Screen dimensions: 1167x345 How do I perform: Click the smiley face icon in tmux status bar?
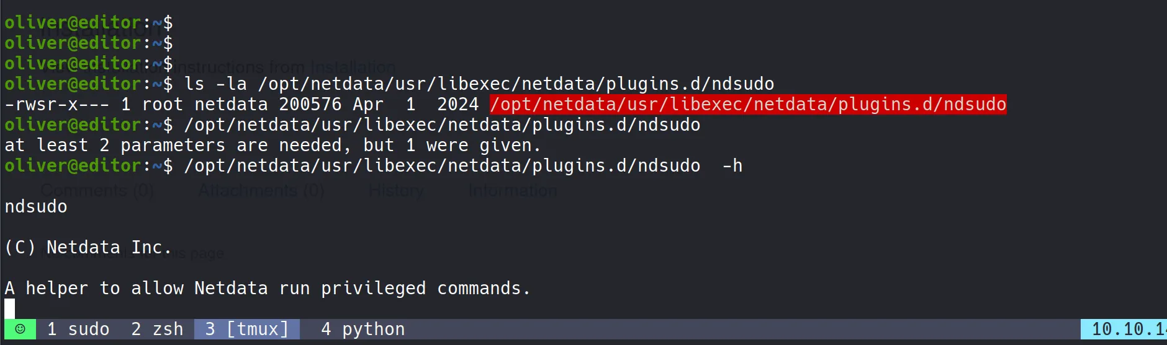click(x=20, y=329)
